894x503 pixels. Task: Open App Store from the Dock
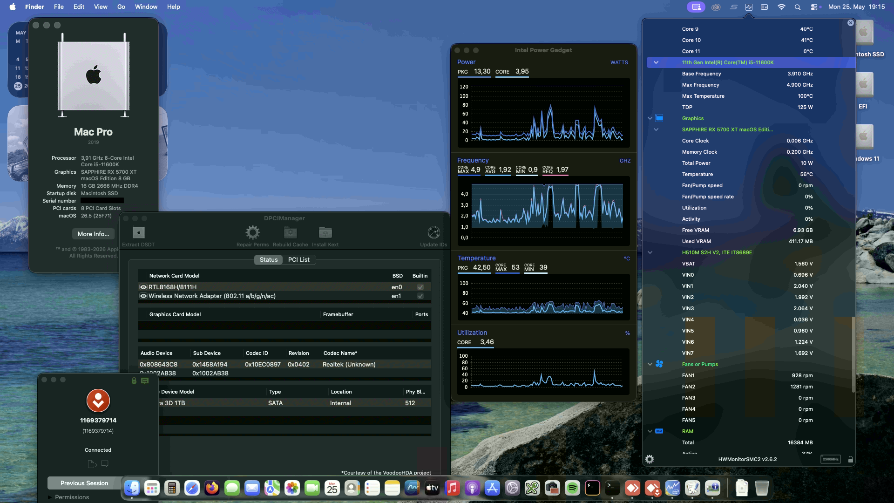tap(492, 488)
